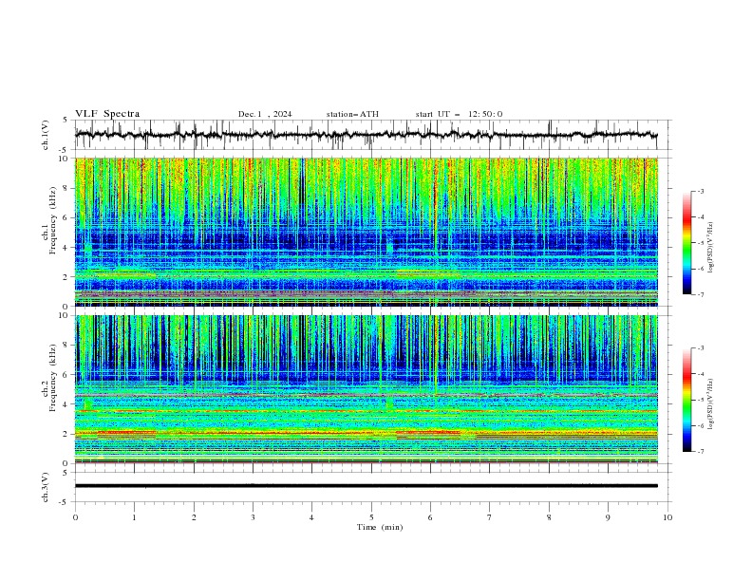Click the ch.2 spectrogram panel

[x=367, y=389]
